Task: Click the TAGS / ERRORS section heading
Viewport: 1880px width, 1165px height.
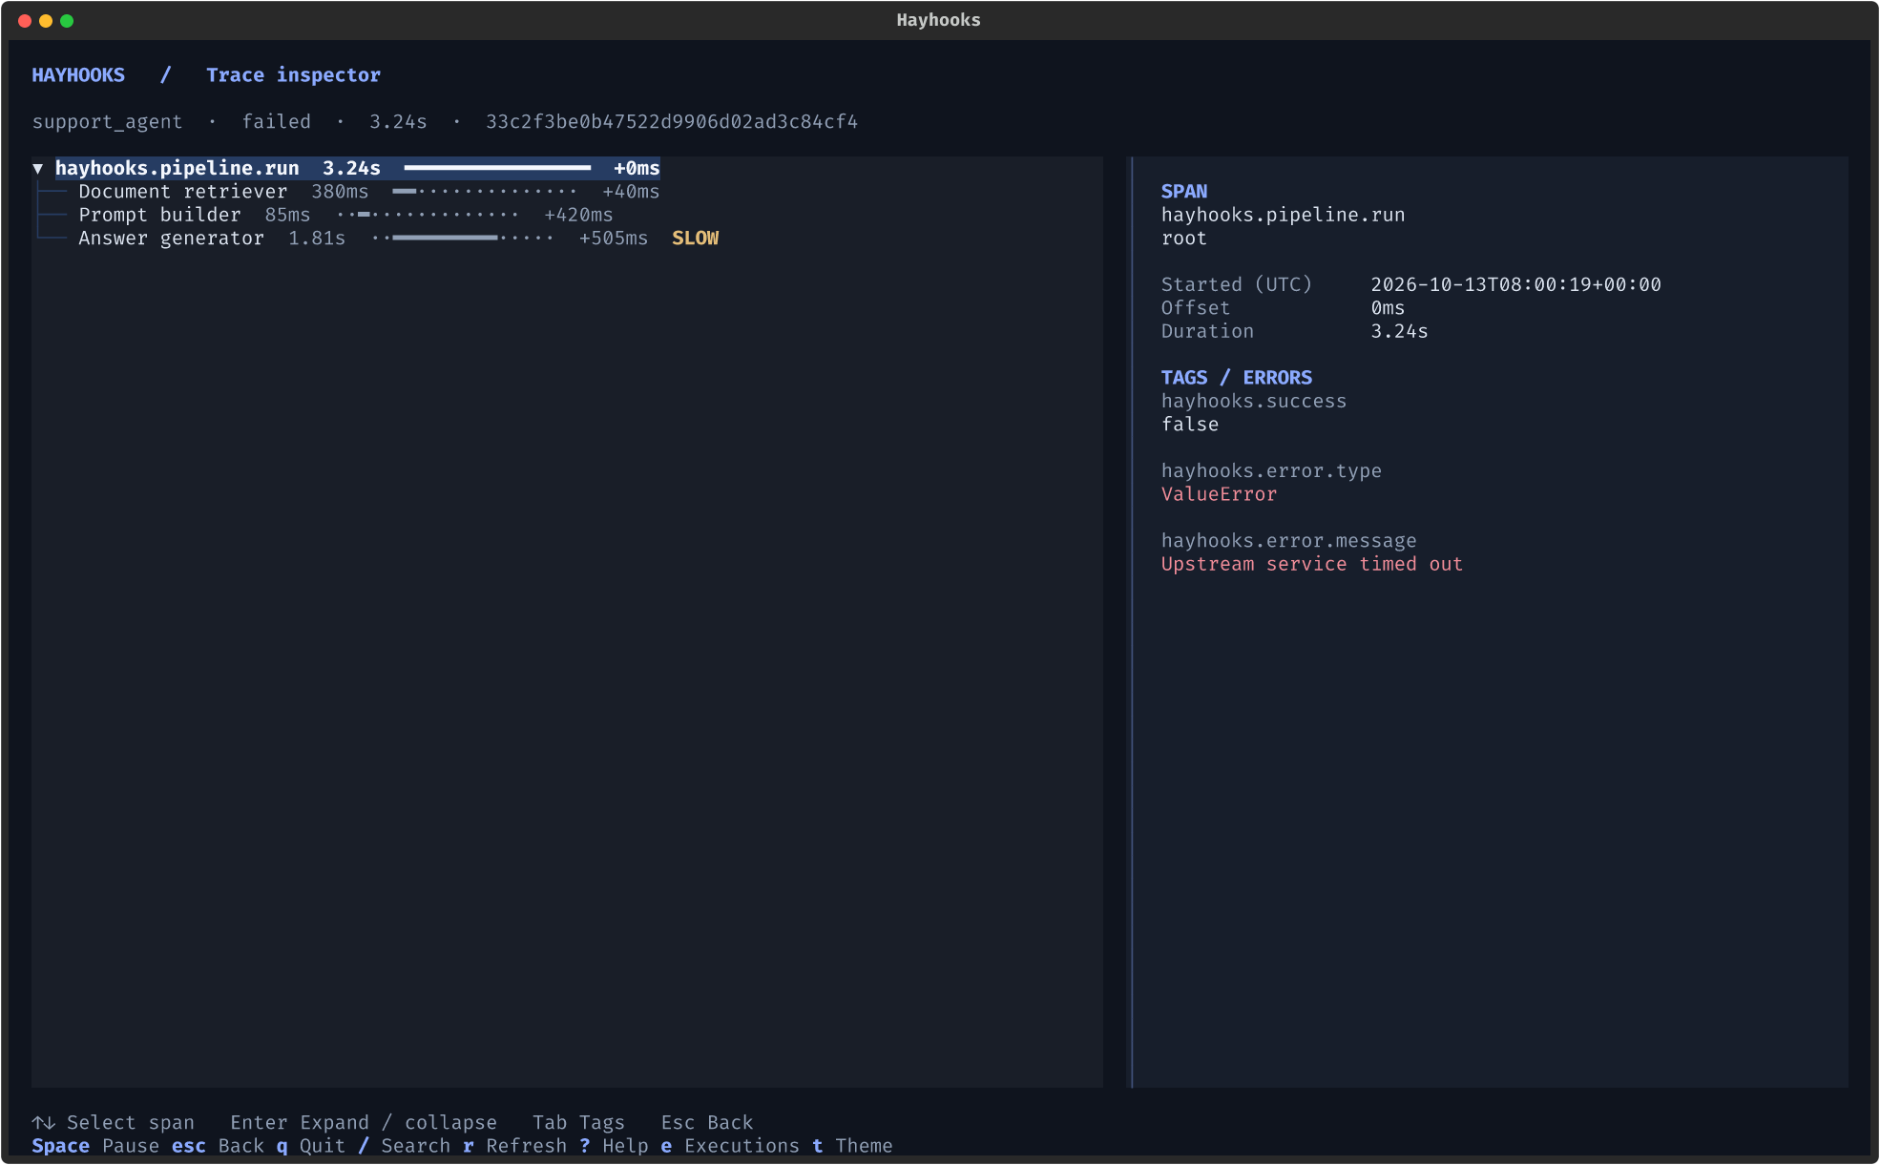Action: point(1237,378)
